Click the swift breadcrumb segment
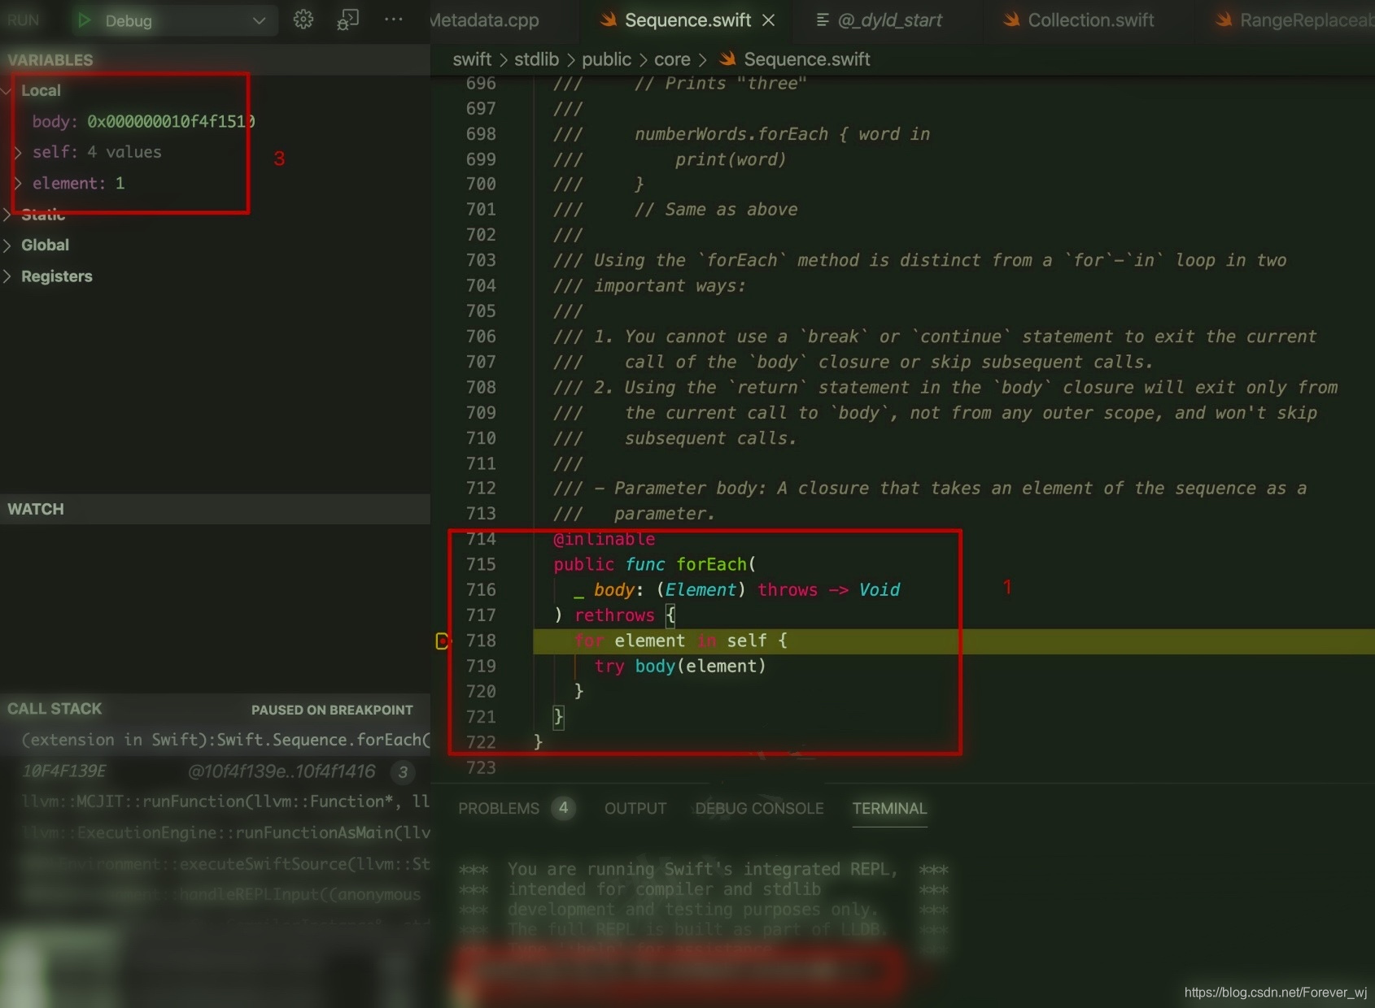The width and height of the screenshot is (1375, 1008). (472, 59)
